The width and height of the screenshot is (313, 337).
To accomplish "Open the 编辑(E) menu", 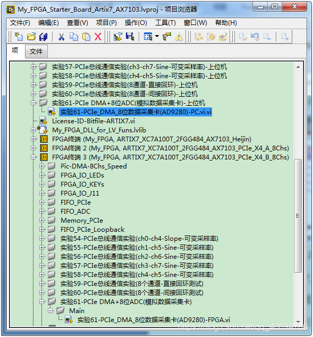I will tap(48, 23).
